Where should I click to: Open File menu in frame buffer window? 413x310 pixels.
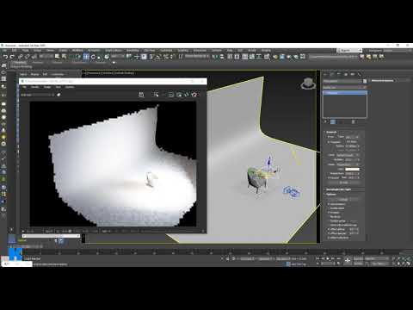pyautogui.click(x=24, y=87)
